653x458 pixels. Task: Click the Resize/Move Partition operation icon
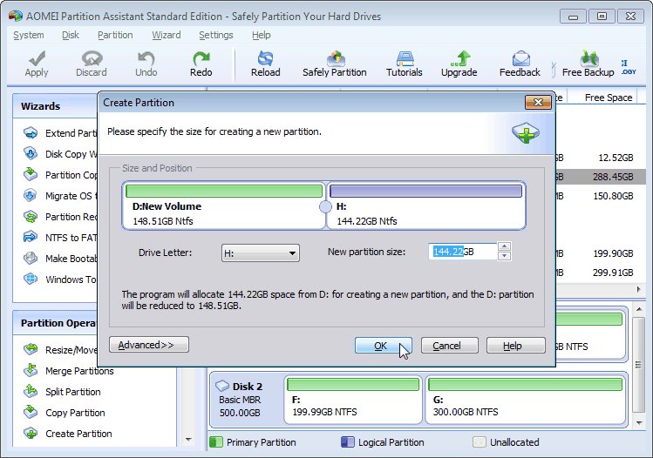pos(31,349)
